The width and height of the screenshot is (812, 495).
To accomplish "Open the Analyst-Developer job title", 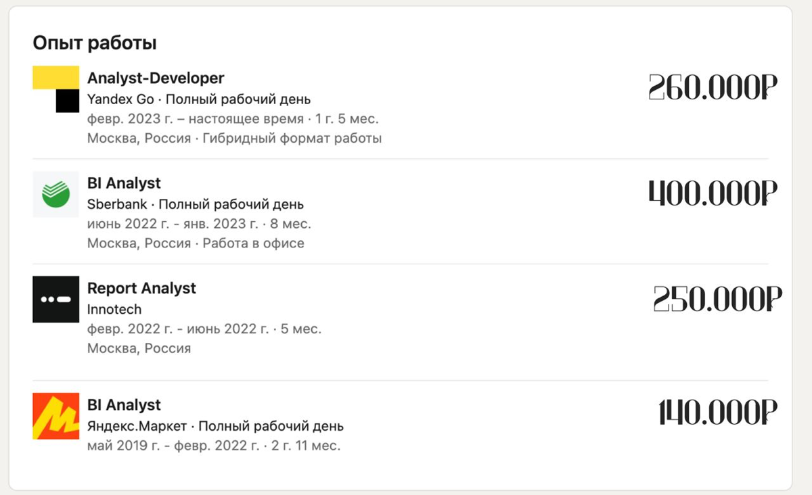I will (x=156, y=78).
